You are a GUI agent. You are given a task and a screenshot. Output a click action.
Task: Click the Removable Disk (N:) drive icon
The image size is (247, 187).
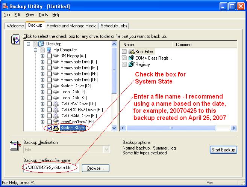tap(56, 73)
